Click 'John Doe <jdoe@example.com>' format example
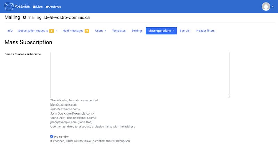 point(72,113)
